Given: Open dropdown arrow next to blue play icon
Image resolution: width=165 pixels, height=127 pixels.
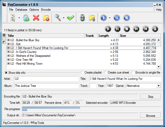Looking at the screenshot, I should pos(110,18).
